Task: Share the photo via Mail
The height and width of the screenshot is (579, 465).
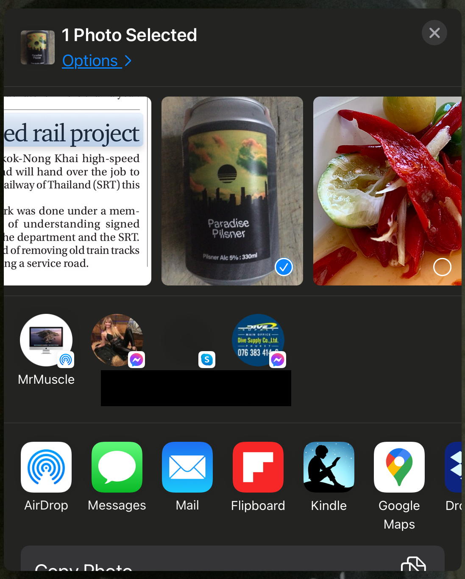Action: click(x=187, y=467)
